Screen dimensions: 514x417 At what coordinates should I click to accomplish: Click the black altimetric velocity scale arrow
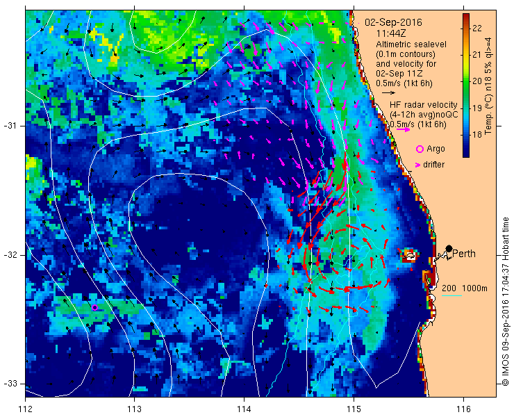[388, 93]
